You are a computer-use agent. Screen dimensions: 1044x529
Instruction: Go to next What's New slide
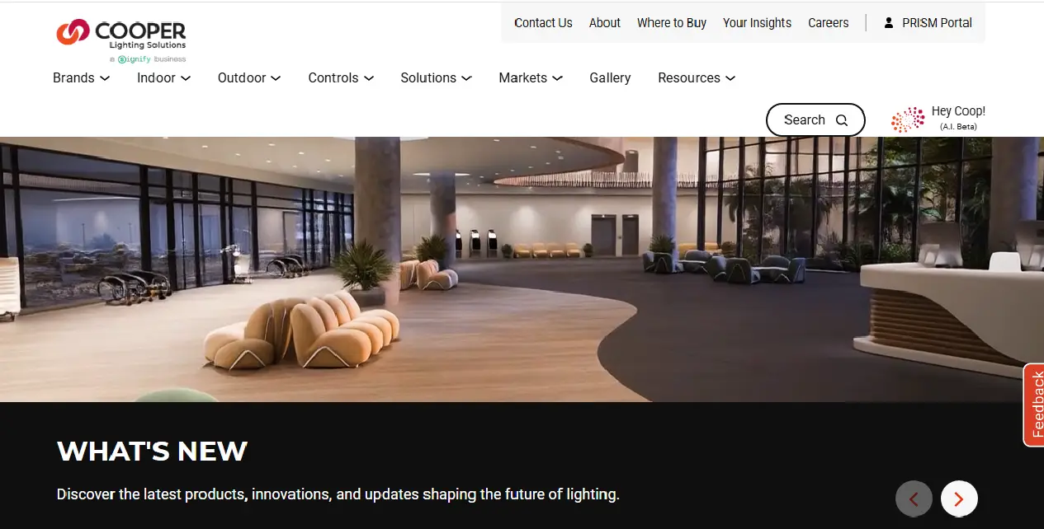tap(959, 499)
